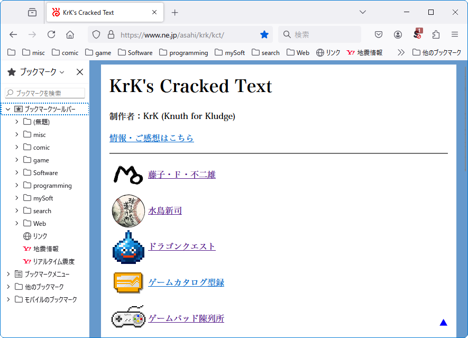Show more bookmarks with the chevron overflow

(401, 52)
